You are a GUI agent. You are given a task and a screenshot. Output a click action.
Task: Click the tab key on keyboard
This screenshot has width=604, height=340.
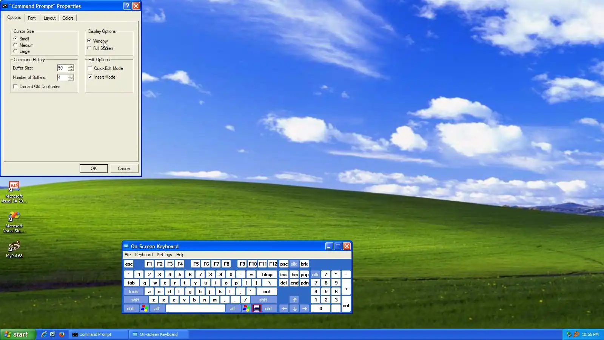(131, 283)
